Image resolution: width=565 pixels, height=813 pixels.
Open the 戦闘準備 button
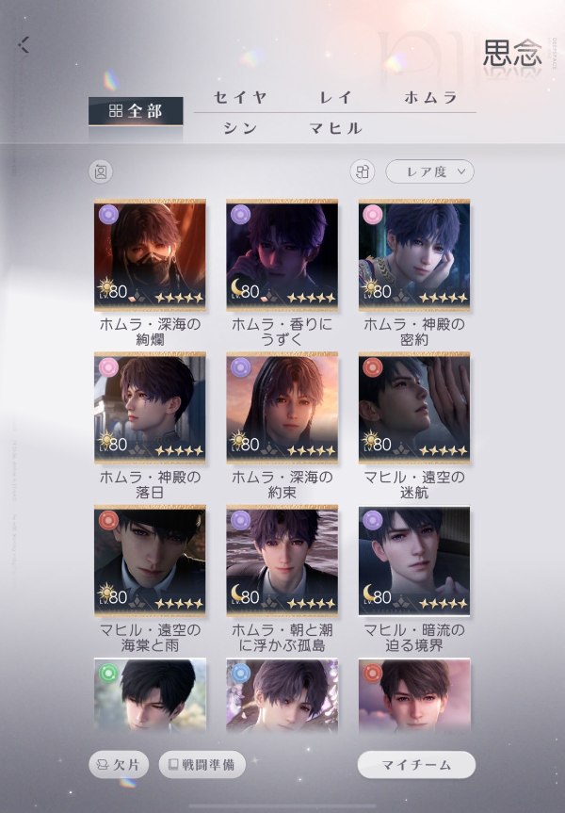202,764
